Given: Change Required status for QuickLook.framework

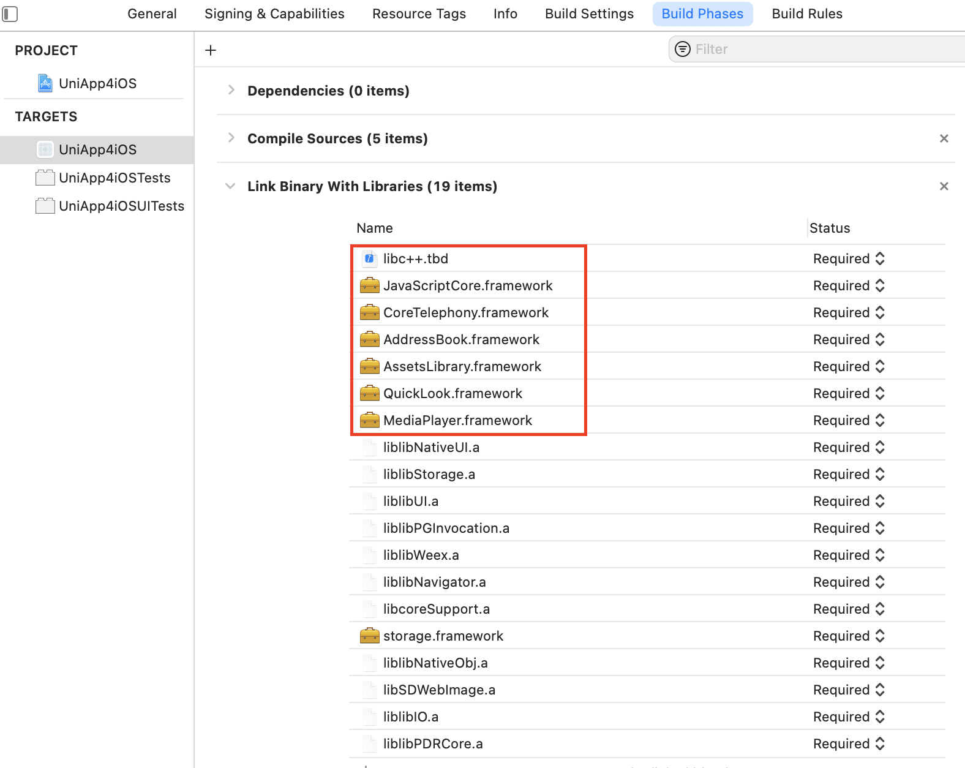Looking at the screenshot, I should click(x=849, y=393).
